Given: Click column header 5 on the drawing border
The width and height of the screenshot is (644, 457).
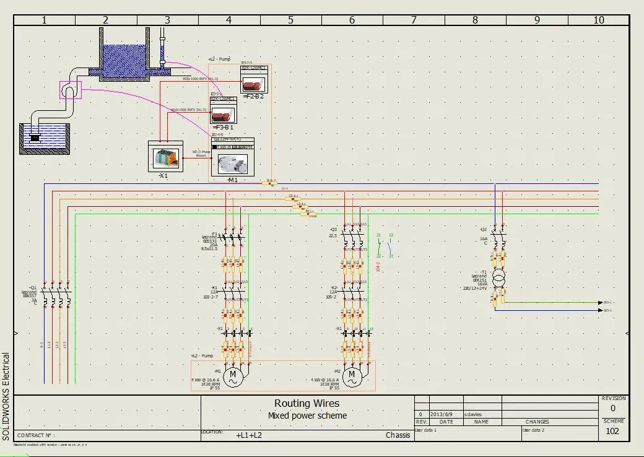Looking at the screenshot, I should 290,19.
